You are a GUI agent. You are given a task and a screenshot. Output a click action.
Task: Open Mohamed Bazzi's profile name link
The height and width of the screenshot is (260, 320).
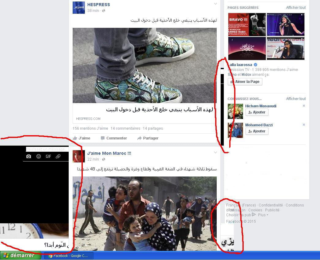(x=259, y=125)
